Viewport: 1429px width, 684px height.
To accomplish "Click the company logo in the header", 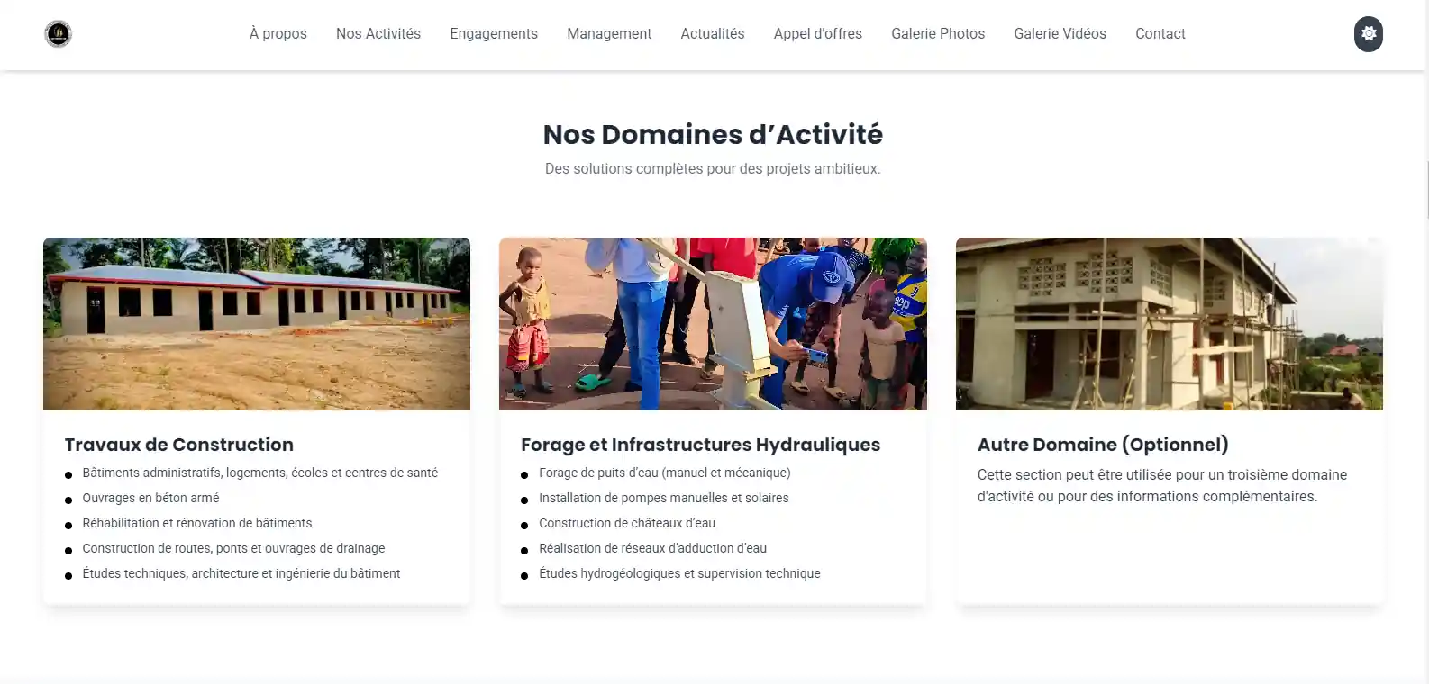I will [59, 34].
